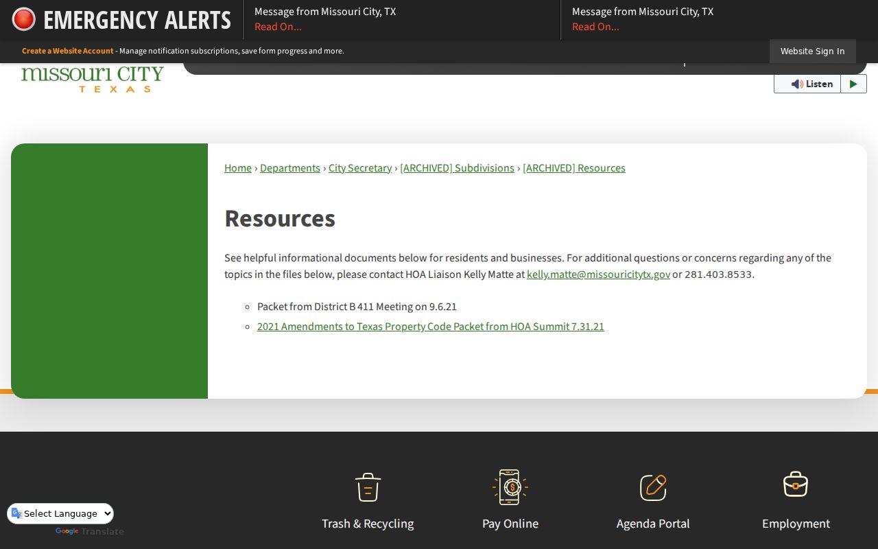Open Create a Website Account link
This screenshot has height=549, width=878.
click(x=68, y=51)
